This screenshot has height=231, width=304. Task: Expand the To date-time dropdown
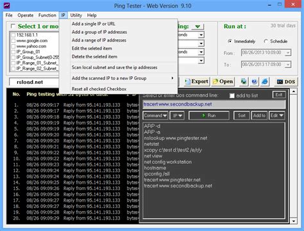point(288,64)
